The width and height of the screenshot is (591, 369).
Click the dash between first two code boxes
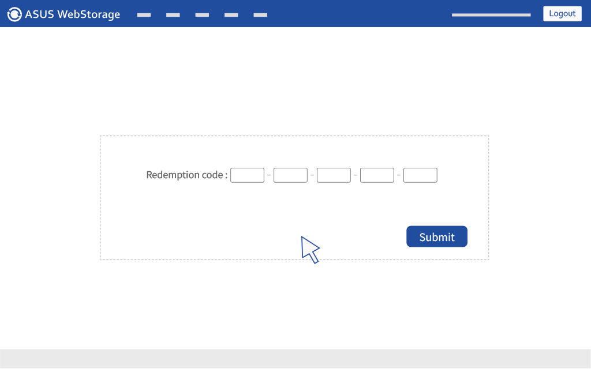tap(269, 175)
